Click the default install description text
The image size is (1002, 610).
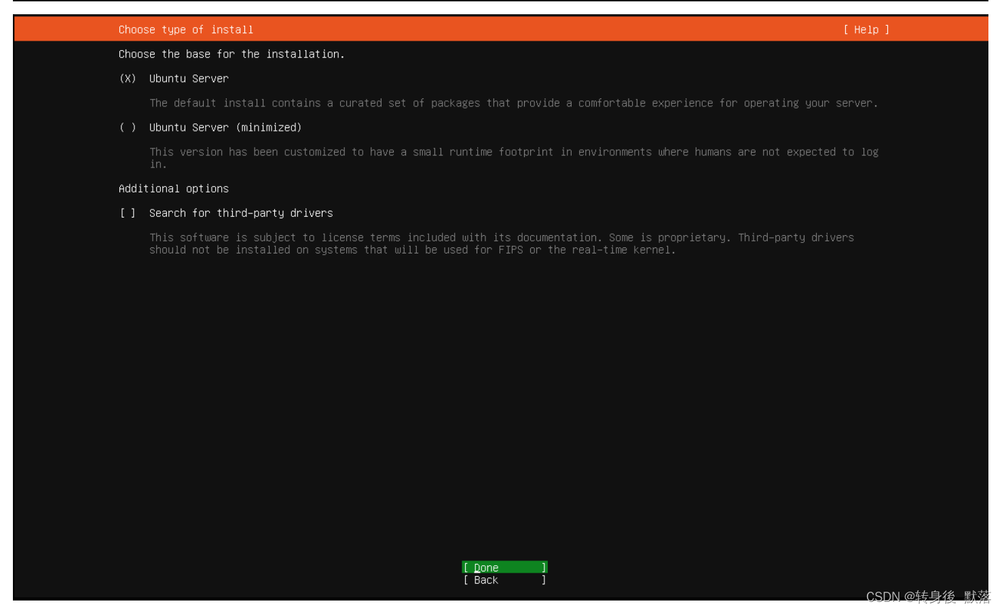(x=514, y=103)
